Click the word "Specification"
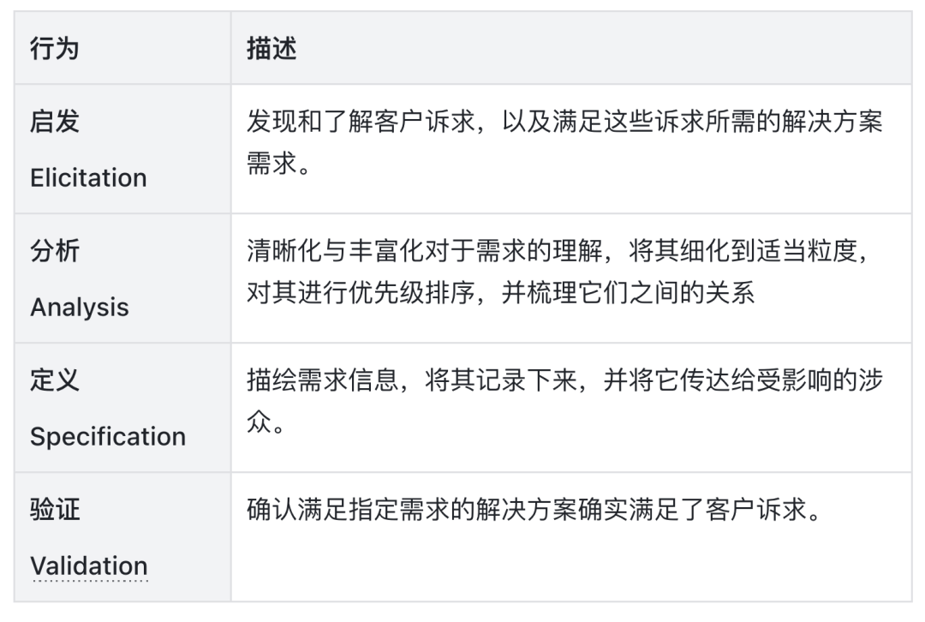The height and width of the screenshot is (622, 925). [108, 436]
